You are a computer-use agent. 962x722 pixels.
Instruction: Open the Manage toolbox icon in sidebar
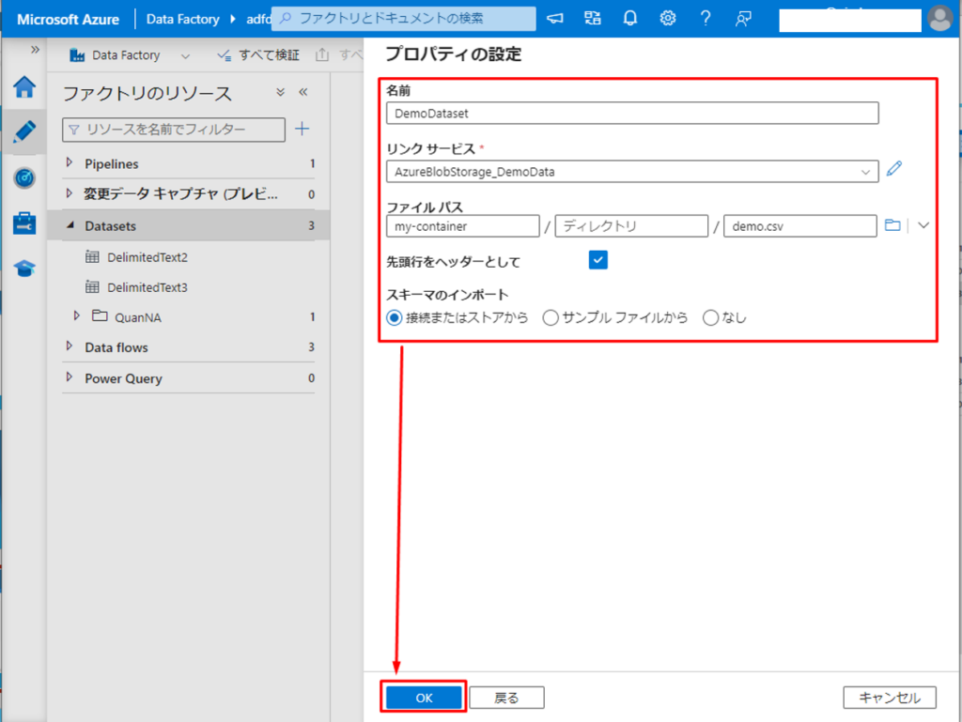(23, 223)
